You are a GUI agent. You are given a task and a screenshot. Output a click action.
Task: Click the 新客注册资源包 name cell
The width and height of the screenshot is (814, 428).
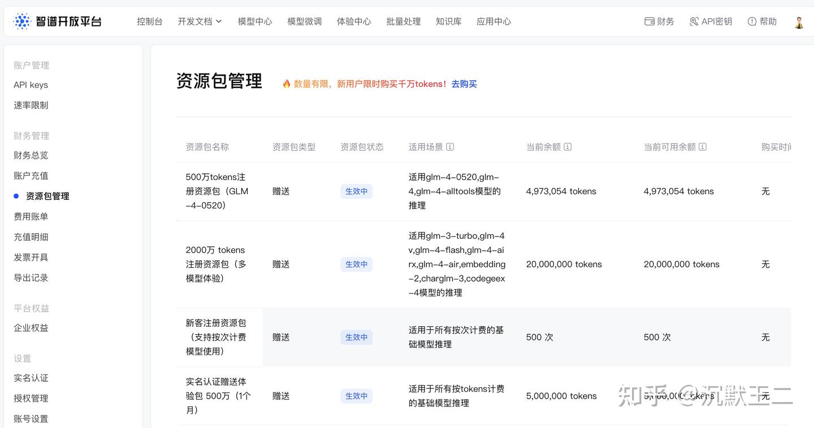click(216, 337)
